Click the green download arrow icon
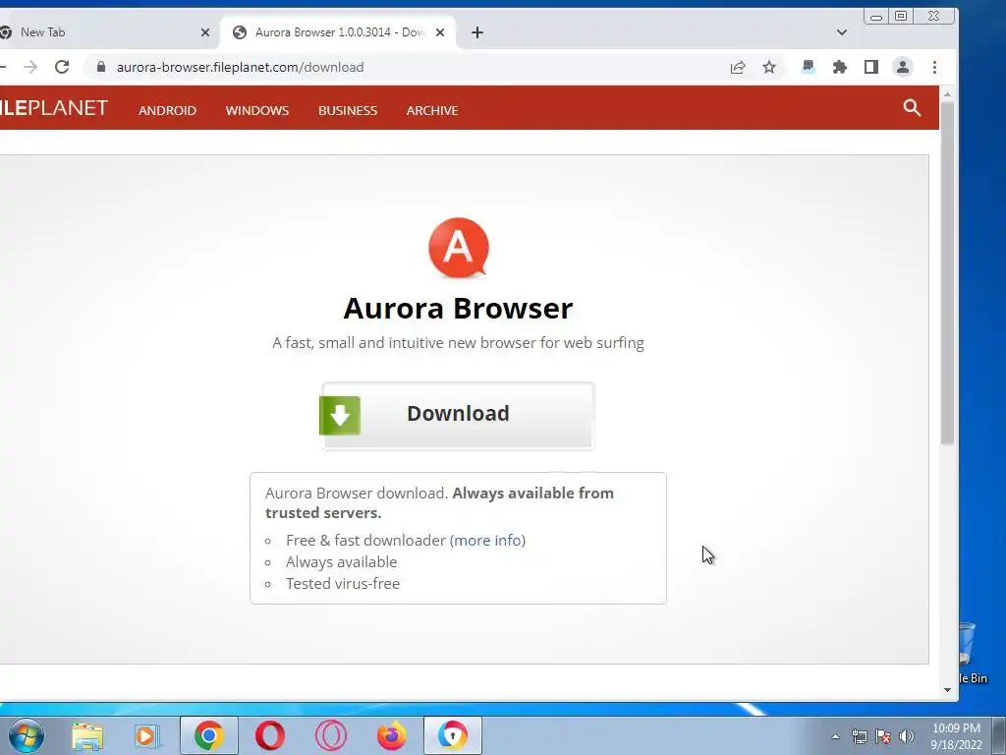The width and height of the screenshot is (1006, 755). [340, 416]
